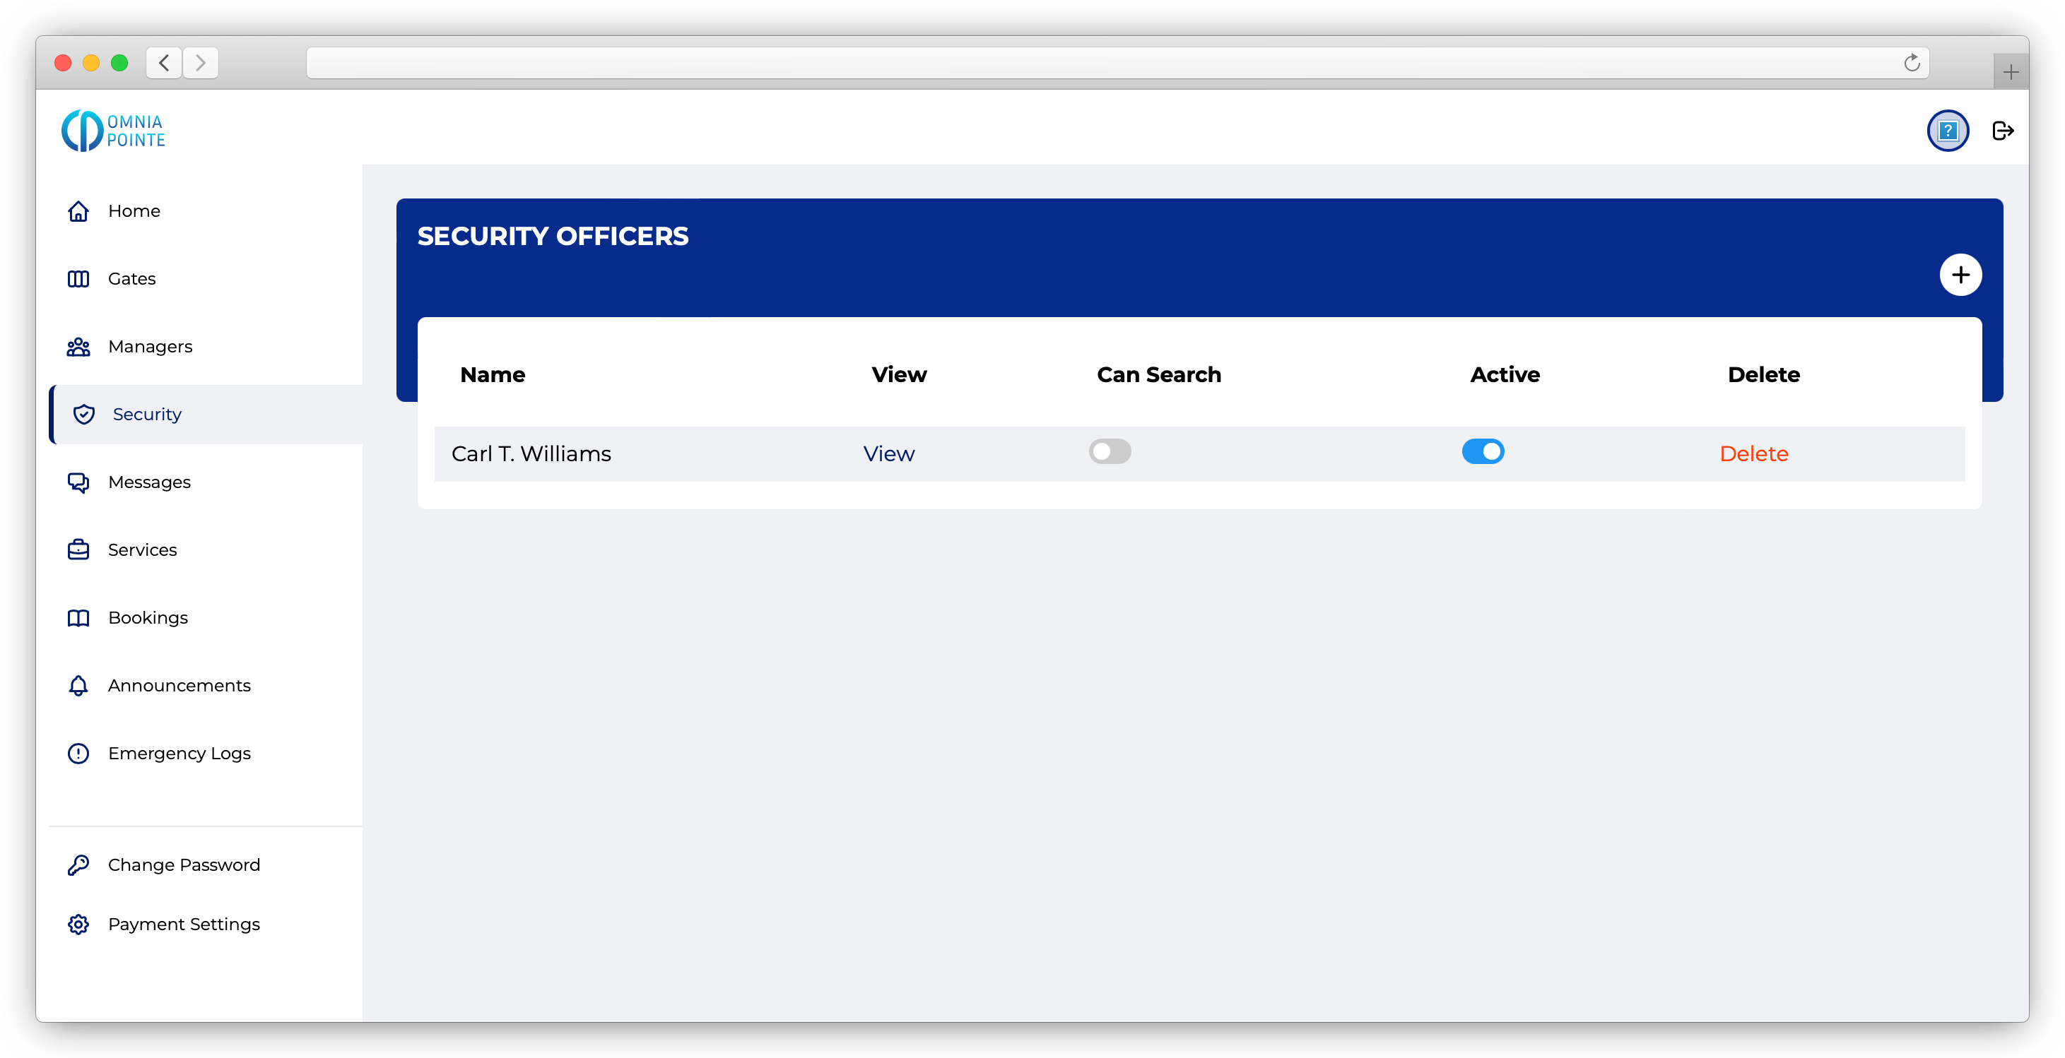Click the Managers people icon

pyautogui.click(x=78, y=347)
